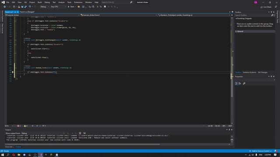Open the Window menu

pyautogui.click(x=88, y=2)
